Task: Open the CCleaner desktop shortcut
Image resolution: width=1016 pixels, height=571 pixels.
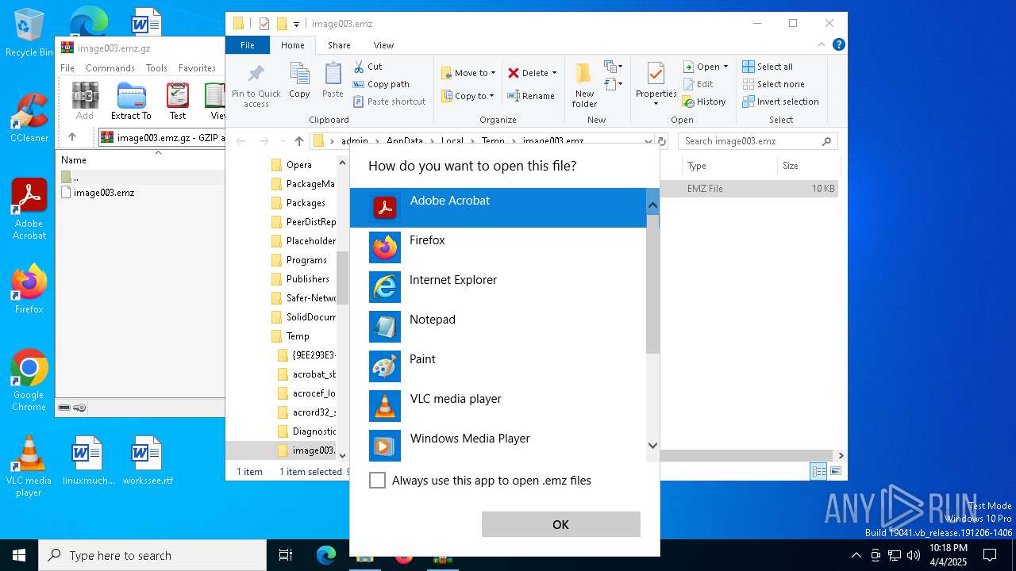Action: pos(29,117)
